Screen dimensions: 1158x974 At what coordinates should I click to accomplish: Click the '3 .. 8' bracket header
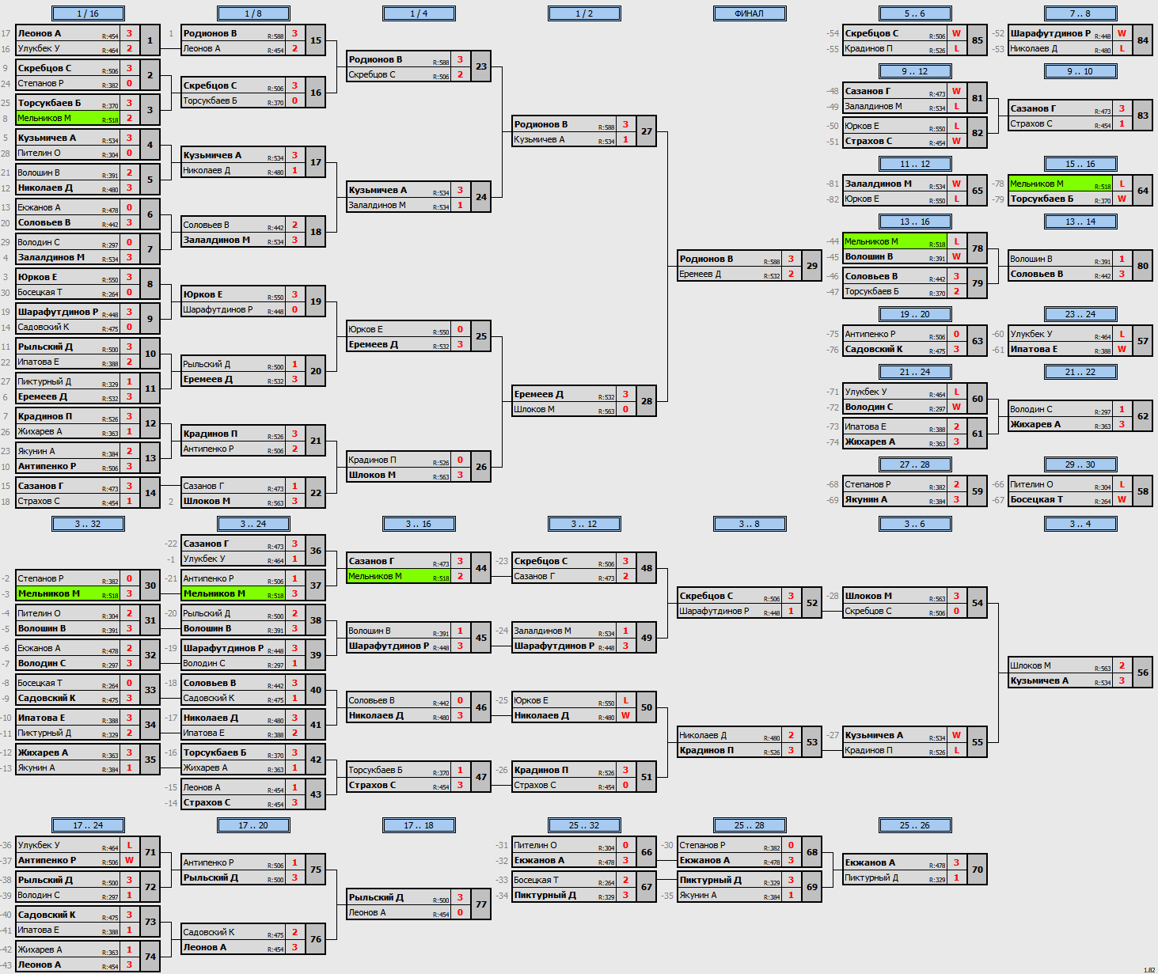point(750,524)
